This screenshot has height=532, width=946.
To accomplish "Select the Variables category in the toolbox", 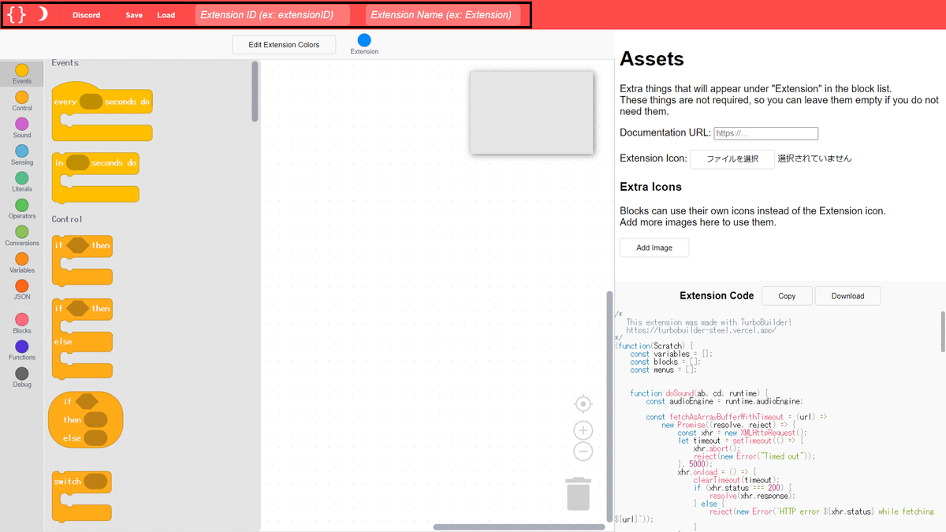I will point(22,262).
